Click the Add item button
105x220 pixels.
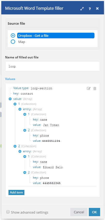click(16, 192)
